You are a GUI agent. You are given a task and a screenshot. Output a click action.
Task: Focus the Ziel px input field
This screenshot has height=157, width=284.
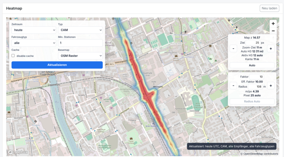pos(253,43)
